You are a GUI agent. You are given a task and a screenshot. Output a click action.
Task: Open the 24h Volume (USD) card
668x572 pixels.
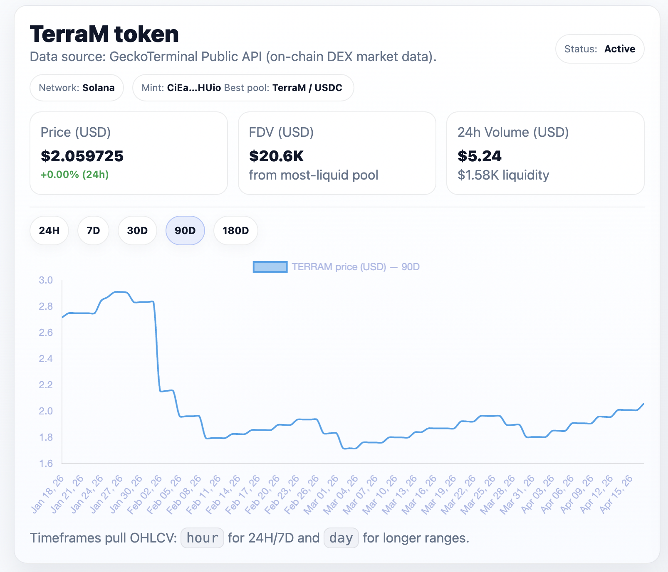[x=545, y=153]
